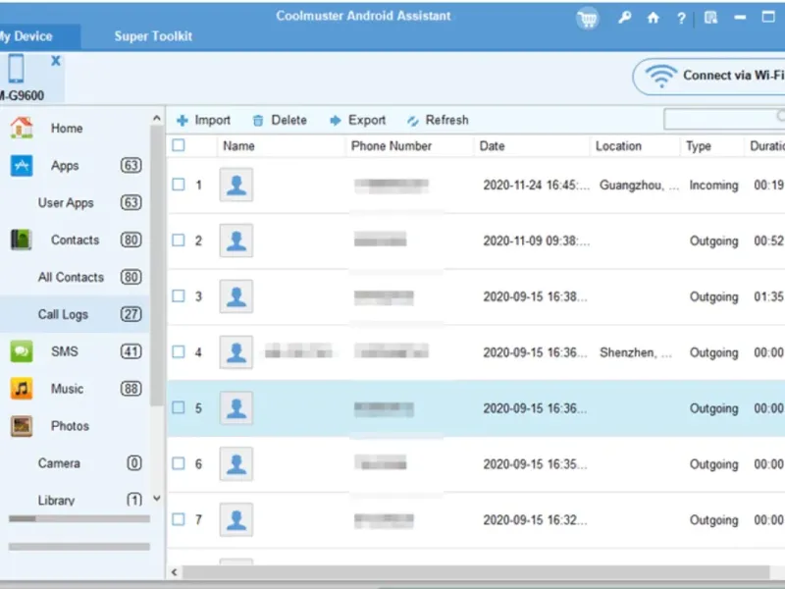Click contact avatar in row 7

pyautogui.click(x=236, y=520)
